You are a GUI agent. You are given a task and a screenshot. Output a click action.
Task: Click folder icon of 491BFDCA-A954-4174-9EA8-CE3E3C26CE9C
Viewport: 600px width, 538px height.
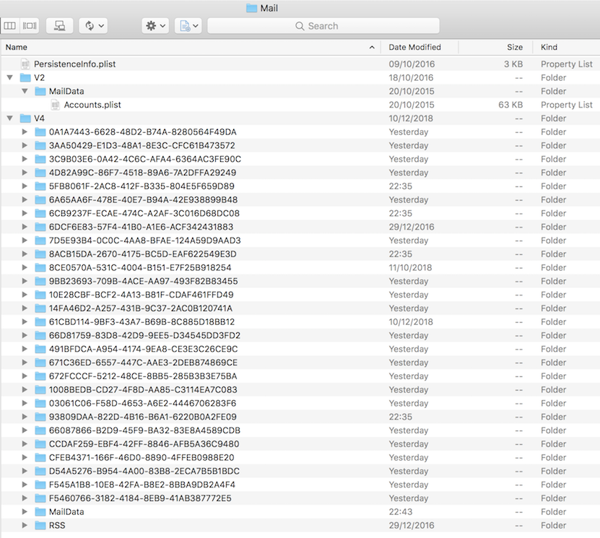click(x=40, y=349)
